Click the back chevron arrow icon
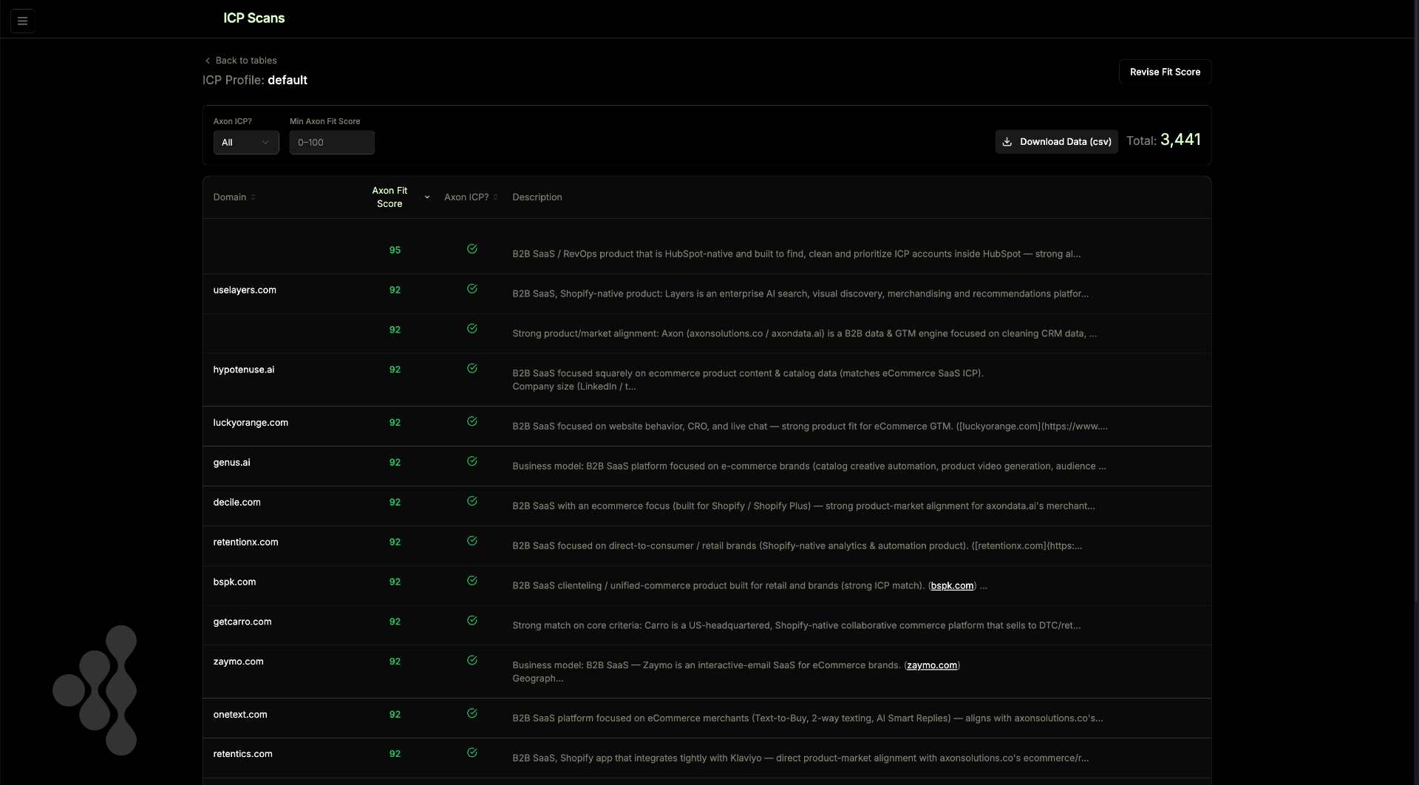The height and width of the screenshot is (785, 1419). (x=208, y=61)
